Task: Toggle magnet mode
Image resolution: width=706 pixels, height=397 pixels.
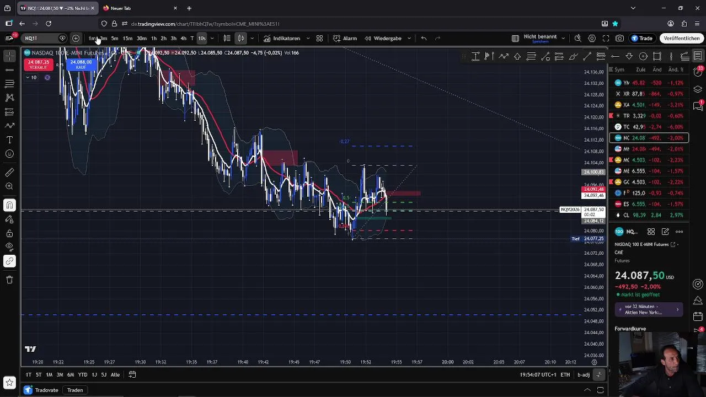Action: [x=9, y=205]
